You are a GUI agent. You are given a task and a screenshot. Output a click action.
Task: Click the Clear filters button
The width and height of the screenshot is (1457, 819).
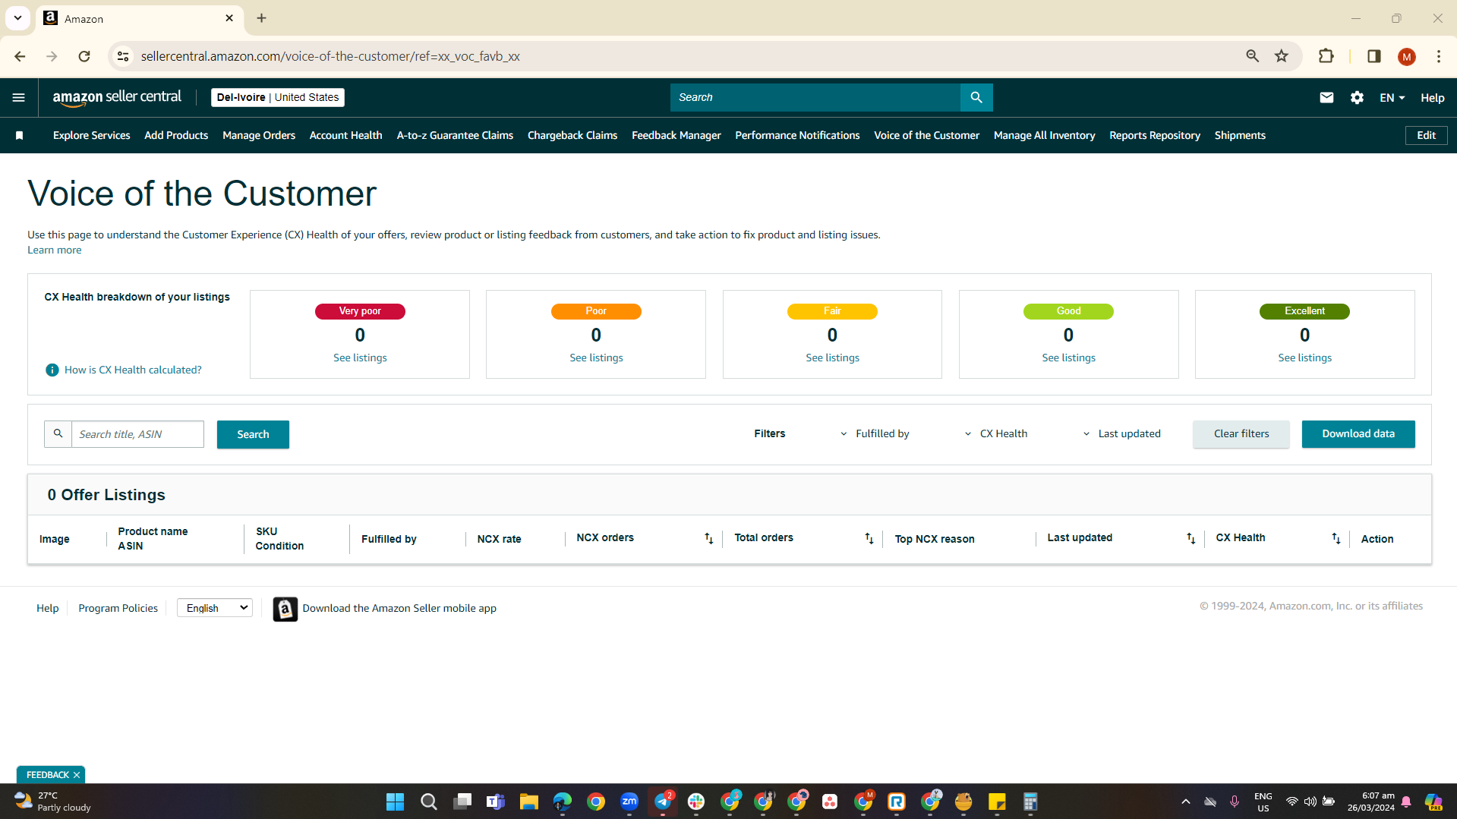(1241, 434)
